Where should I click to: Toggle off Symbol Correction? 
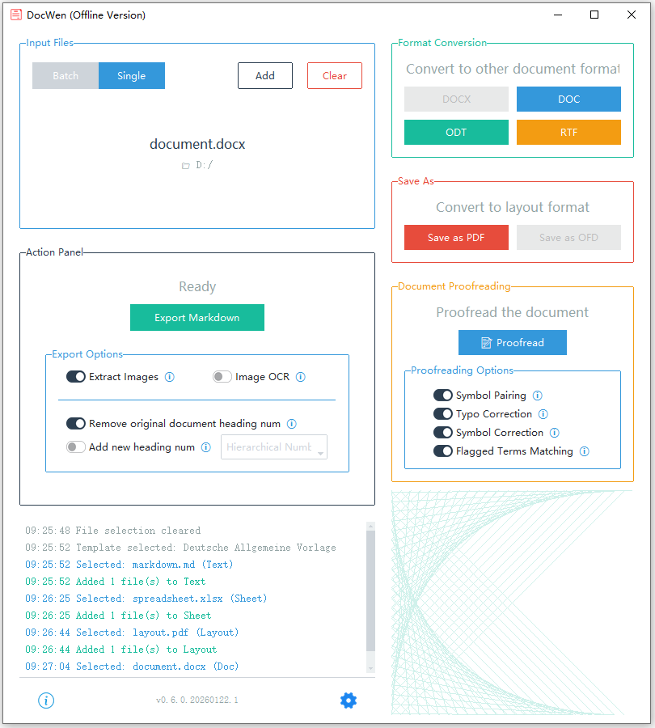point(443,433)
